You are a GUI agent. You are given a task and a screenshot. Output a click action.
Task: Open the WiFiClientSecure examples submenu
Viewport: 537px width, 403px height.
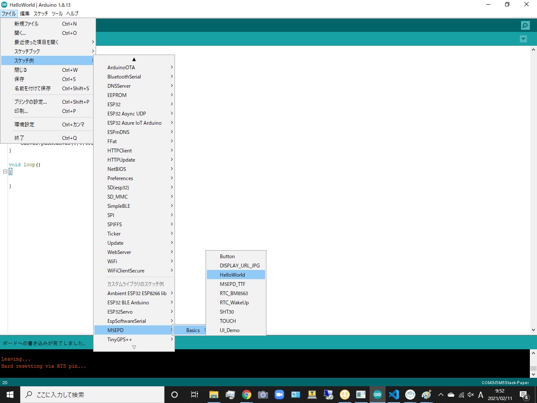tap(134, 271)
